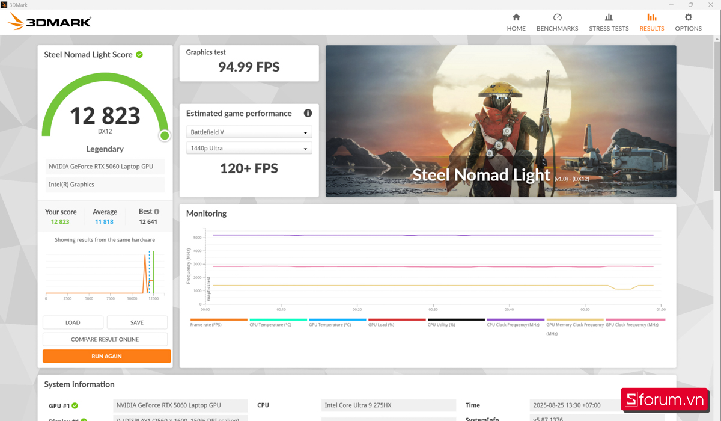This screenshot has width=721, height=421.
Task: Open the Battlefield V game dropdown
Action: coord(249,132)
